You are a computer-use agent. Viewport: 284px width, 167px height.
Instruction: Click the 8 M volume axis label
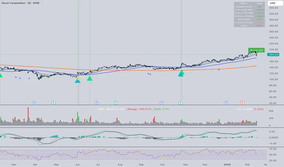click(x=271, y=111)
